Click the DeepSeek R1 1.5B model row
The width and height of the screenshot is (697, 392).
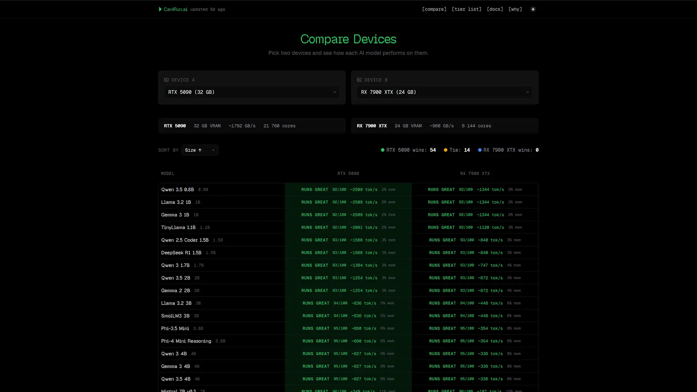[181, 253]
